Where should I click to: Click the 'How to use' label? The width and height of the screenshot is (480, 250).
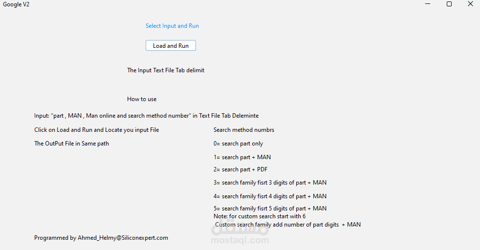click(x=142, y=99)
